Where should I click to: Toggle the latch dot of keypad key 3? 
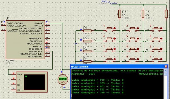point(161,28)
